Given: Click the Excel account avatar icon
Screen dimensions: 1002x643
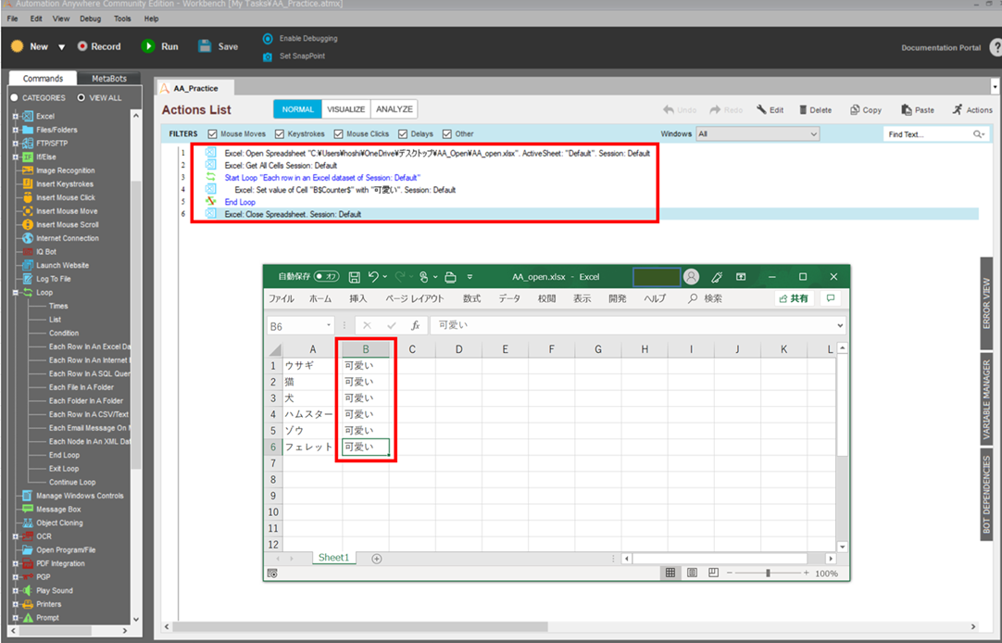Looking at the screenshot, I should pyautogui.click(x=691, y=277).
